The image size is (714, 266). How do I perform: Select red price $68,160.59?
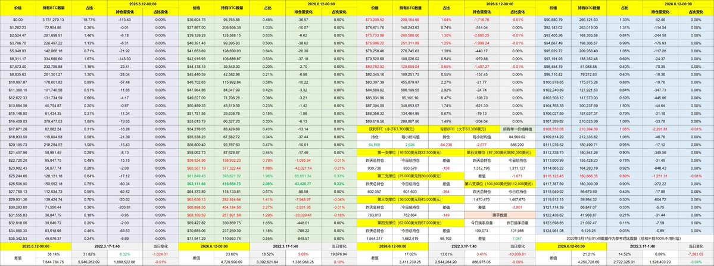(x=197, y=215)
